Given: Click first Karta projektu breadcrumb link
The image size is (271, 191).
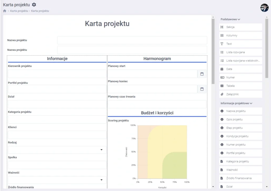Looking at the screenshot, I should tap(19, 11).
